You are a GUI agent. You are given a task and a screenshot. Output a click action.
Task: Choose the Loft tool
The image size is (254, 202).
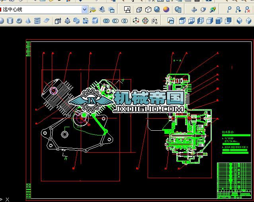(95, 21)
